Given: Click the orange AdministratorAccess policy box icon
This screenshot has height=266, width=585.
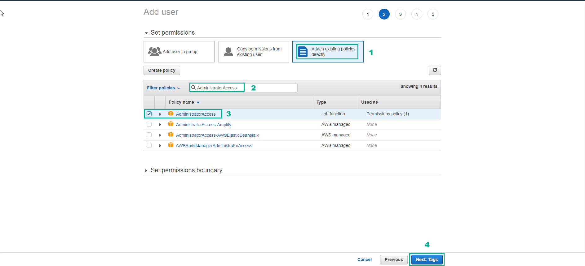Looking at the screenshot, I should (171, 114).
